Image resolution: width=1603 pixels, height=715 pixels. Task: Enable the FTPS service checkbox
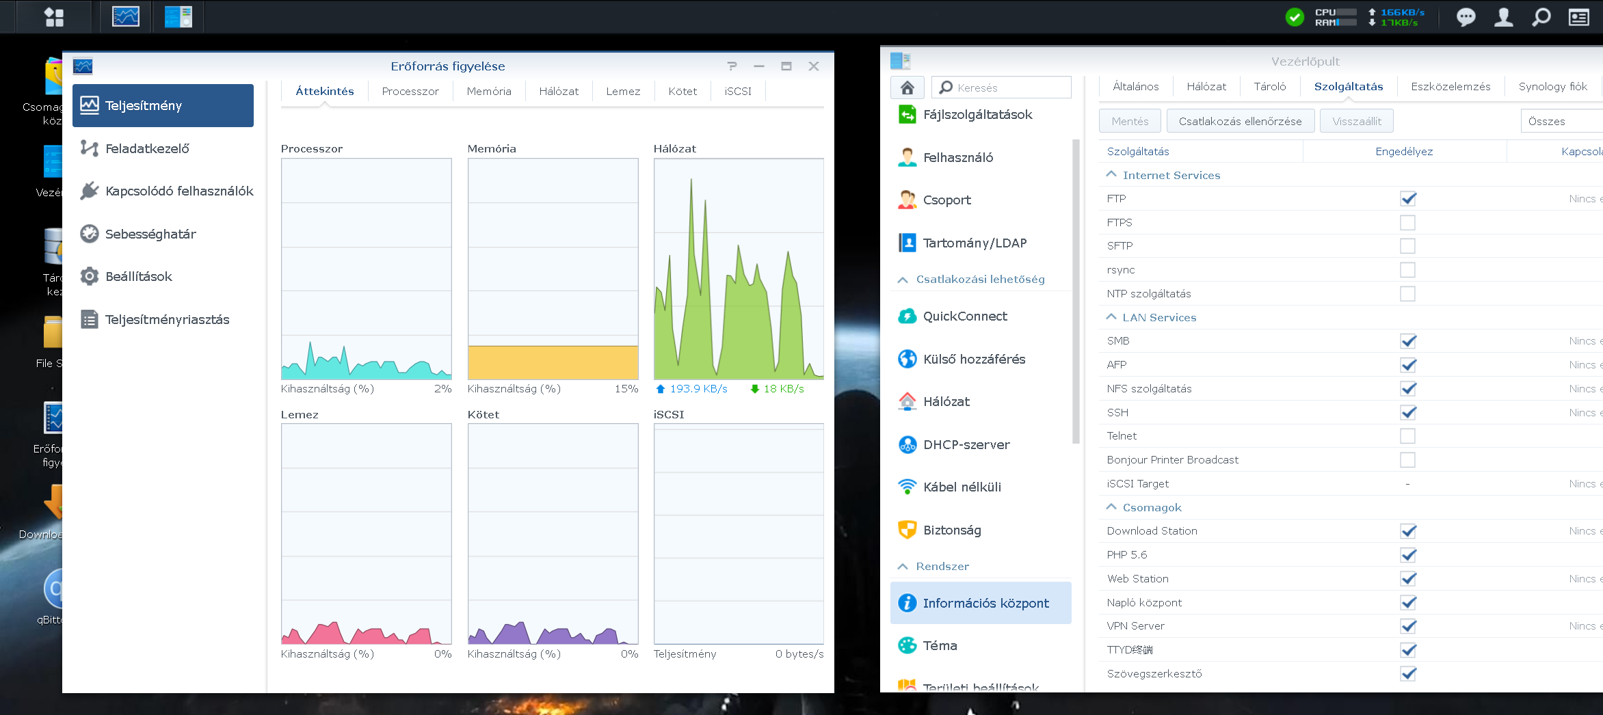(x=1407, y=223)
